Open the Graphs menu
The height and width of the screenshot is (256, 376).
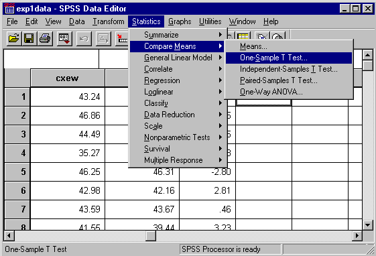click(180, 21)
